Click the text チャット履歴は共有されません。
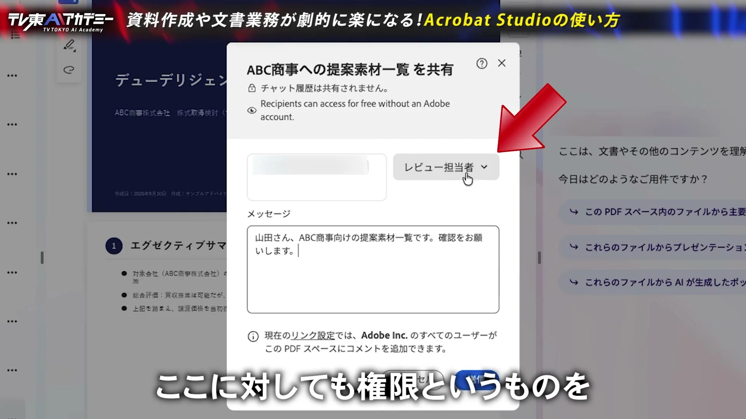This screenshot has height=419, width=746. coord(324,88)
